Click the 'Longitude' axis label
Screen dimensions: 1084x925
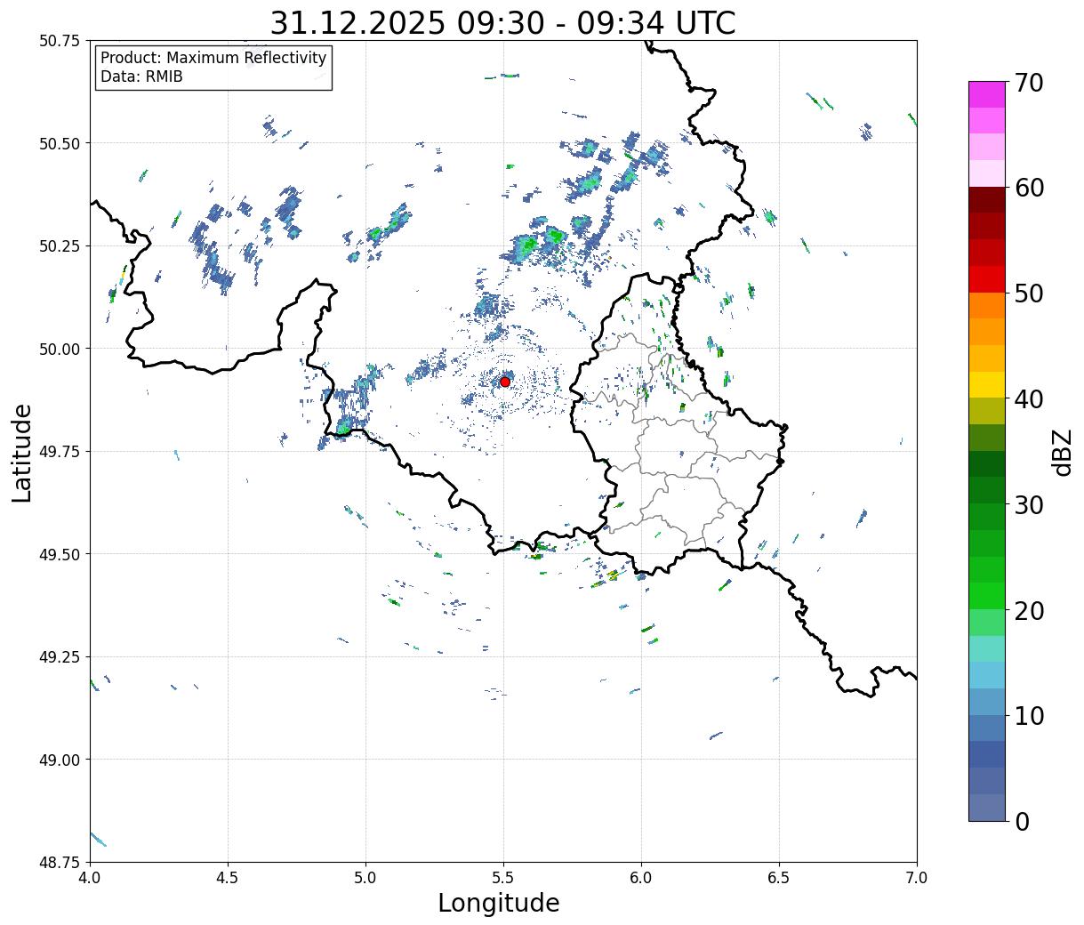(x=499, y=903)
